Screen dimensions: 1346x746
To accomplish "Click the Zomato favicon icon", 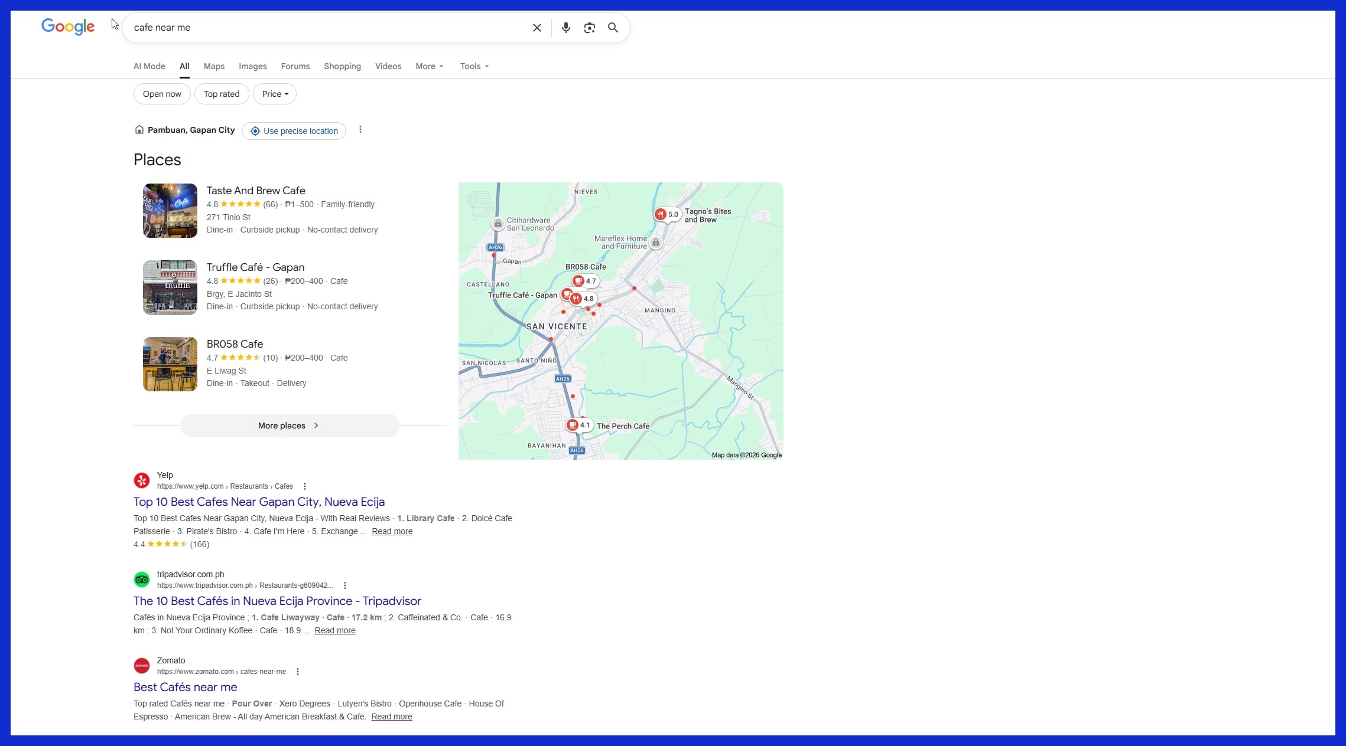I will tap(142, 666).
